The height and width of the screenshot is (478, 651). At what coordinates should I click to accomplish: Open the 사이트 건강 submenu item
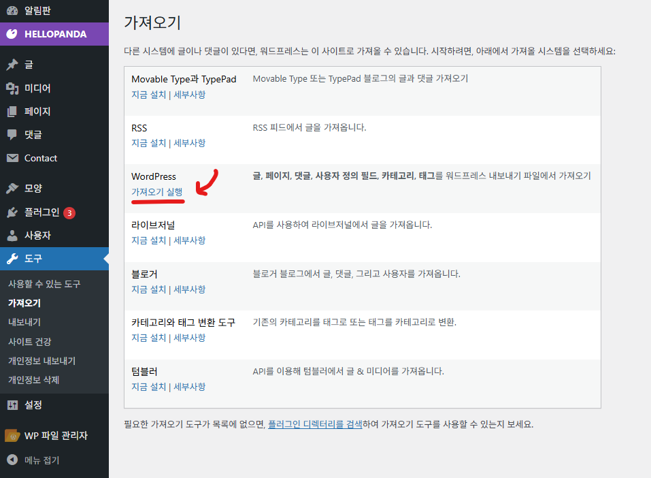(x=30, y=342)
